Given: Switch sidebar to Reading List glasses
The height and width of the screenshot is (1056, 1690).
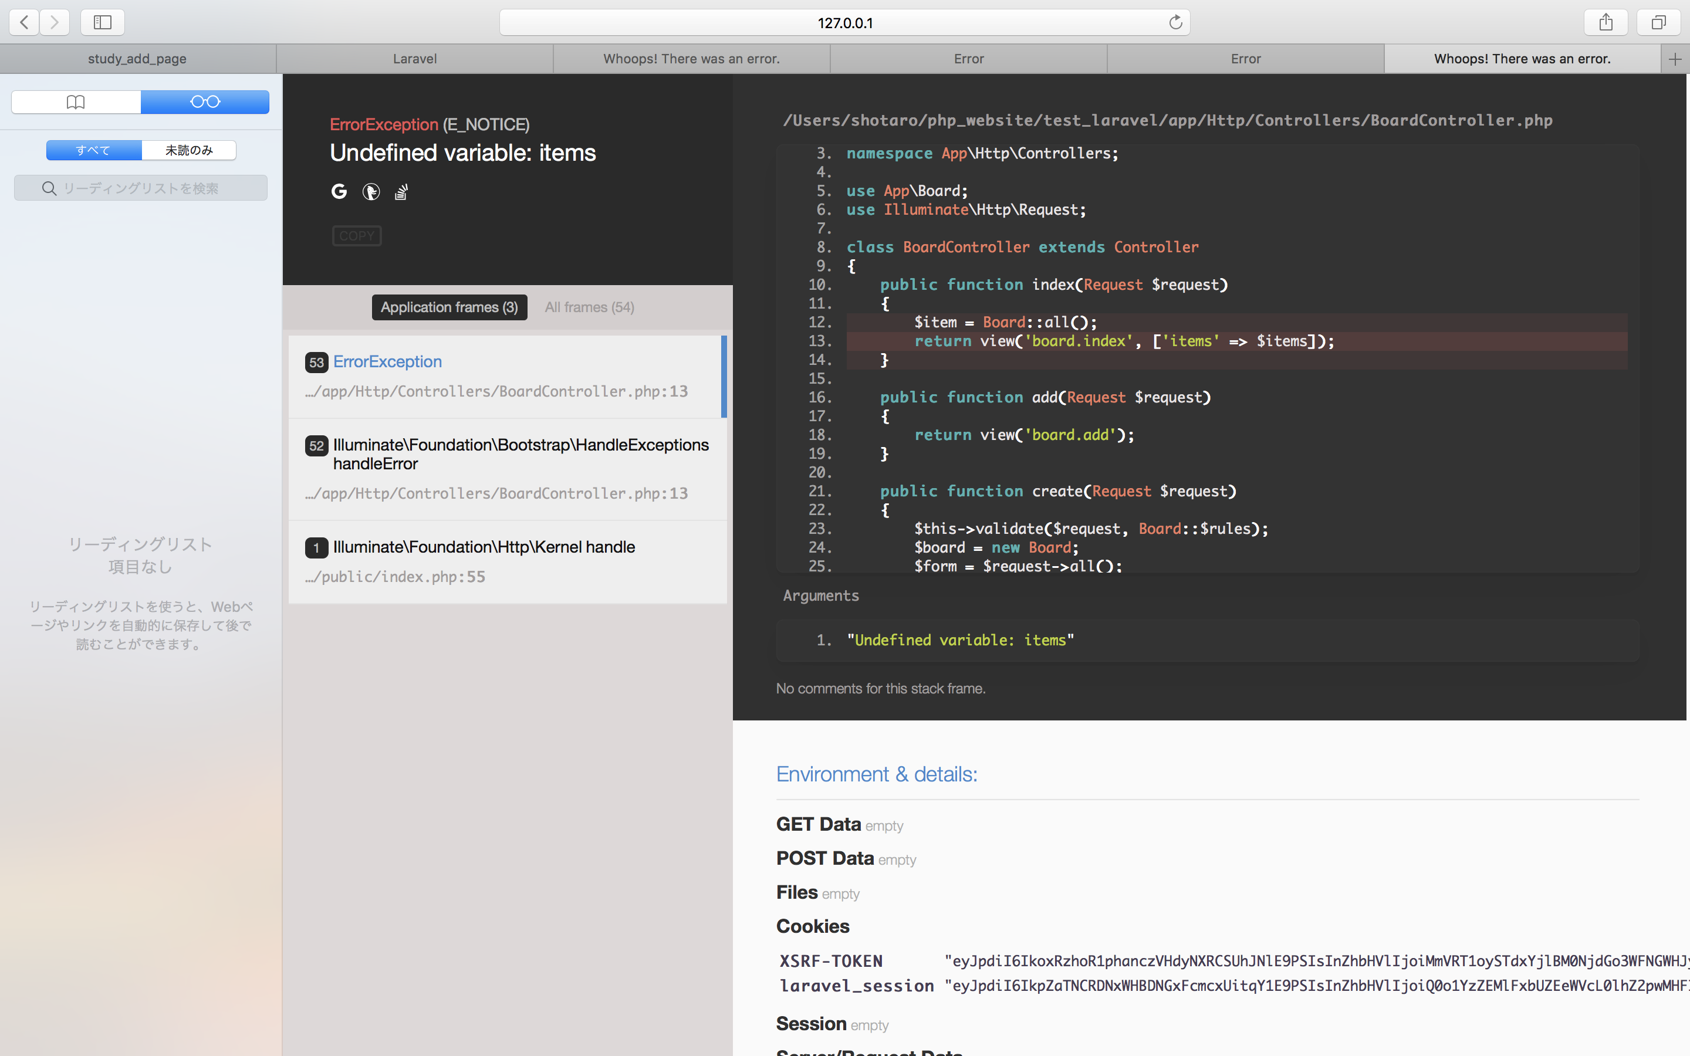Looking at the screenshot, I should click(x=205, y=102).
